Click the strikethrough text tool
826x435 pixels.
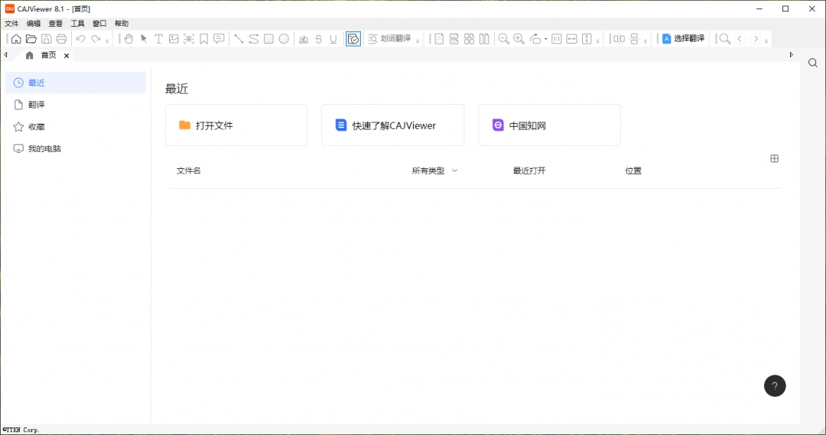pyautogui.click(x=318, y=39)
